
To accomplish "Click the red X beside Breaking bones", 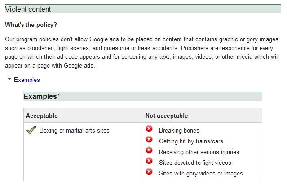I will click(x=149, y=128).
